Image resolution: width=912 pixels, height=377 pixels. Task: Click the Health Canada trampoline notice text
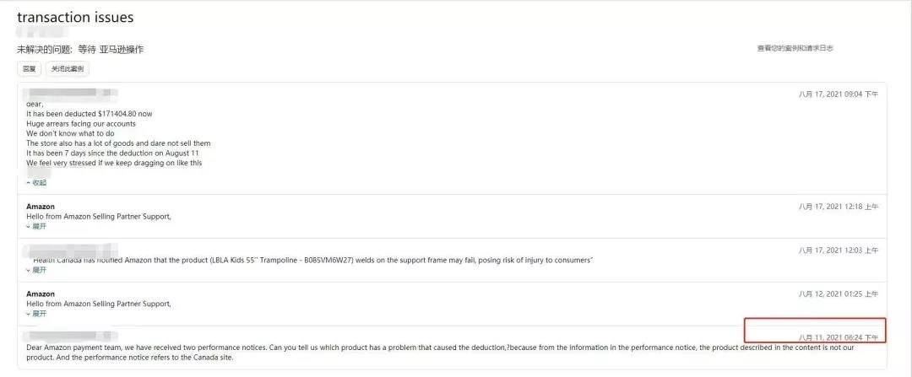(x=312, y=260)
